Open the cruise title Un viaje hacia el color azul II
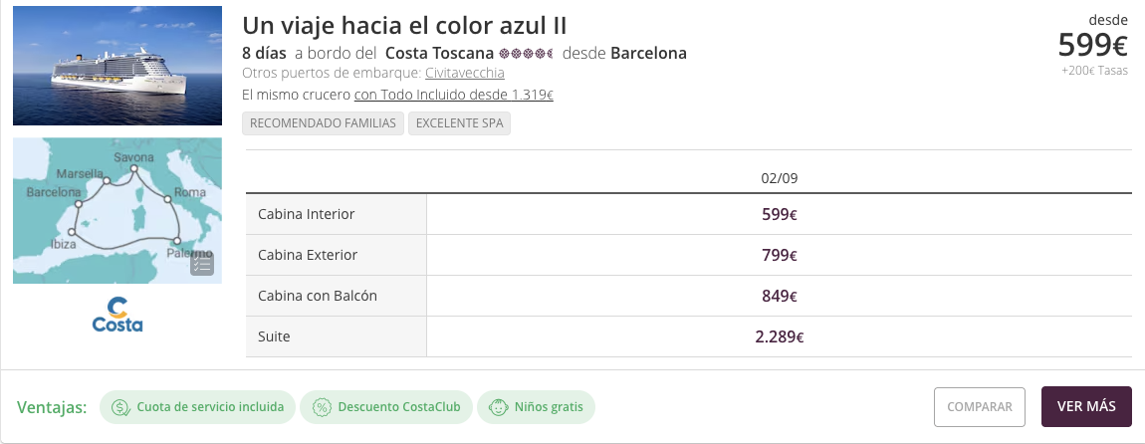The height and width of the screenshot is (444, 1145). tap(404, 26)
